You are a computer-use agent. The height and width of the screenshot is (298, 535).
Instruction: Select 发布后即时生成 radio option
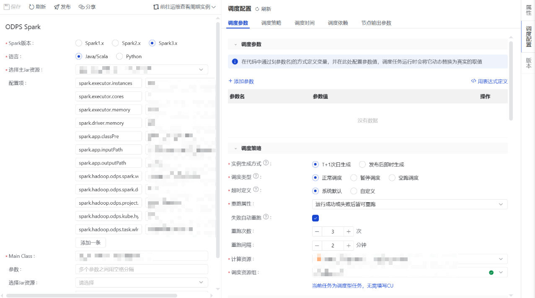[x=362, y=164]
